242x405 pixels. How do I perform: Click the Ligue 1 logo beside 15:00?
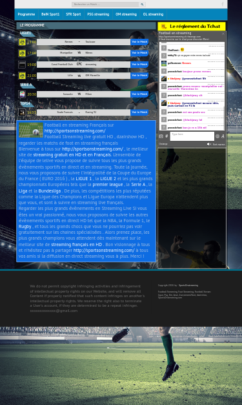tap(22, 42)
